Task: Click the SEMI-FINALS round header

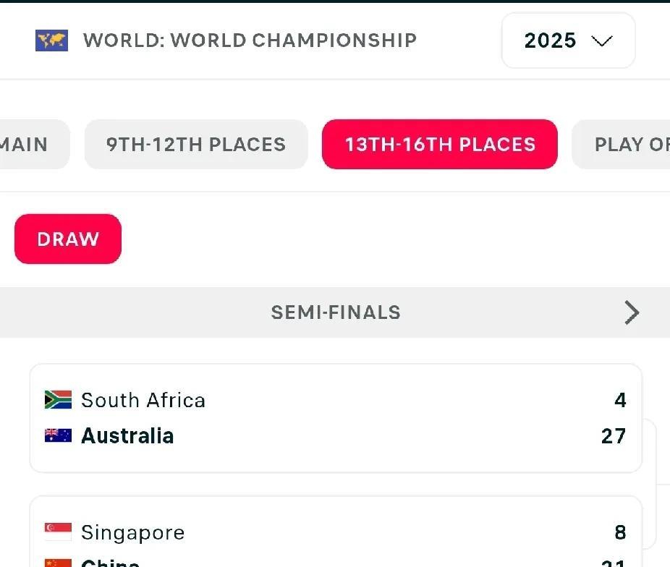Action: [336, 312]
